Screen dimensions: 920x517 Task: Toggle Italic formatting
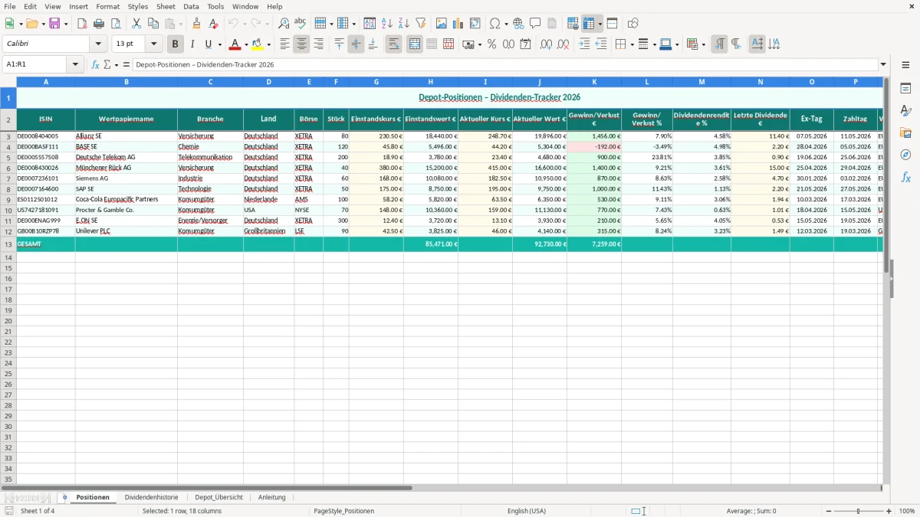point(192,44)
